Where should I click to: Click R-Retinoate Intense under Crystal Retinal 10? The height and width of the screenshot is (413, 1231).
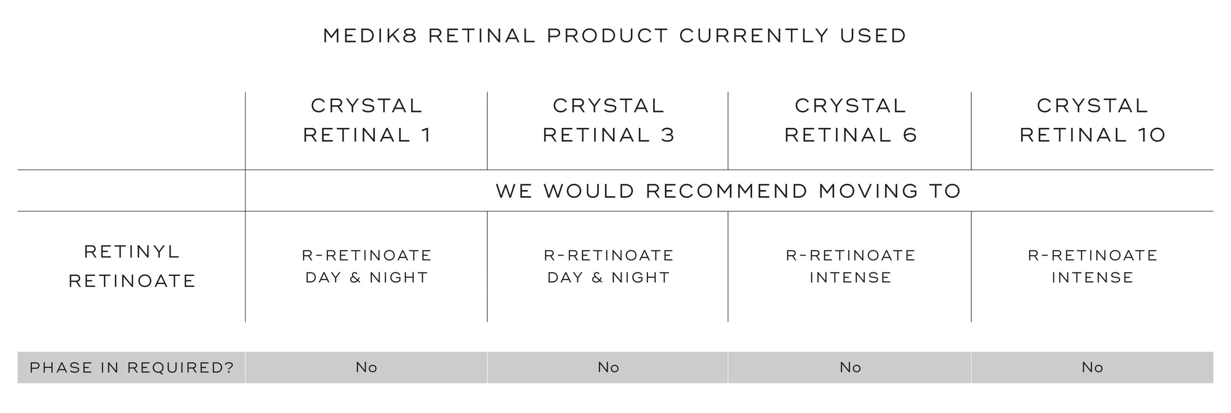point(1092,266)
